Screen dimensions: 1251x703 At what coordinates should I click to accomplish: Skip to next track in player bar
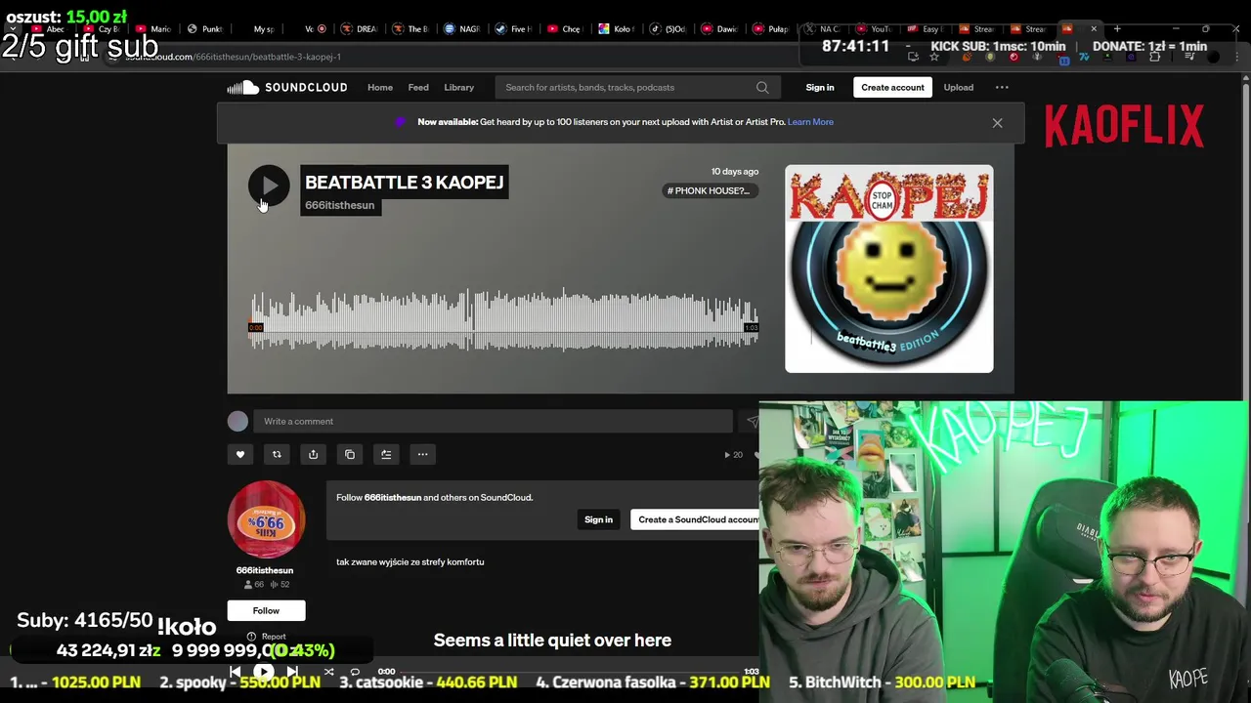(292, 672)
